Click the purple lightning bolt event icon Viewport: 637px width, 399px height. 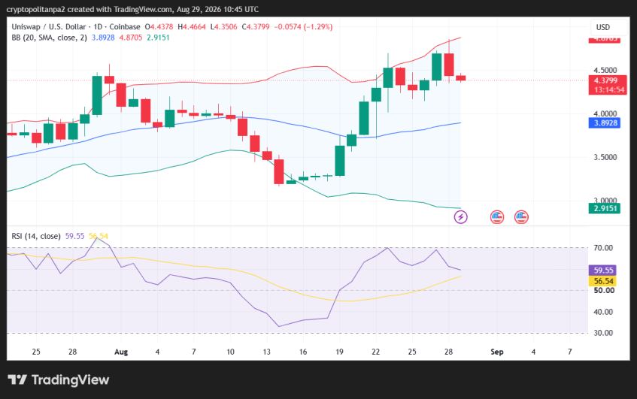(460, 216)
